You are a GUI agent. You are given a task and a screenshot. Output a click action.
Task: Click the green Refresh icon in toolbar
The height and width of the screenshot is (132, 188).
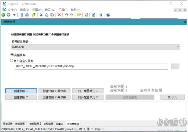pos(94,15)
